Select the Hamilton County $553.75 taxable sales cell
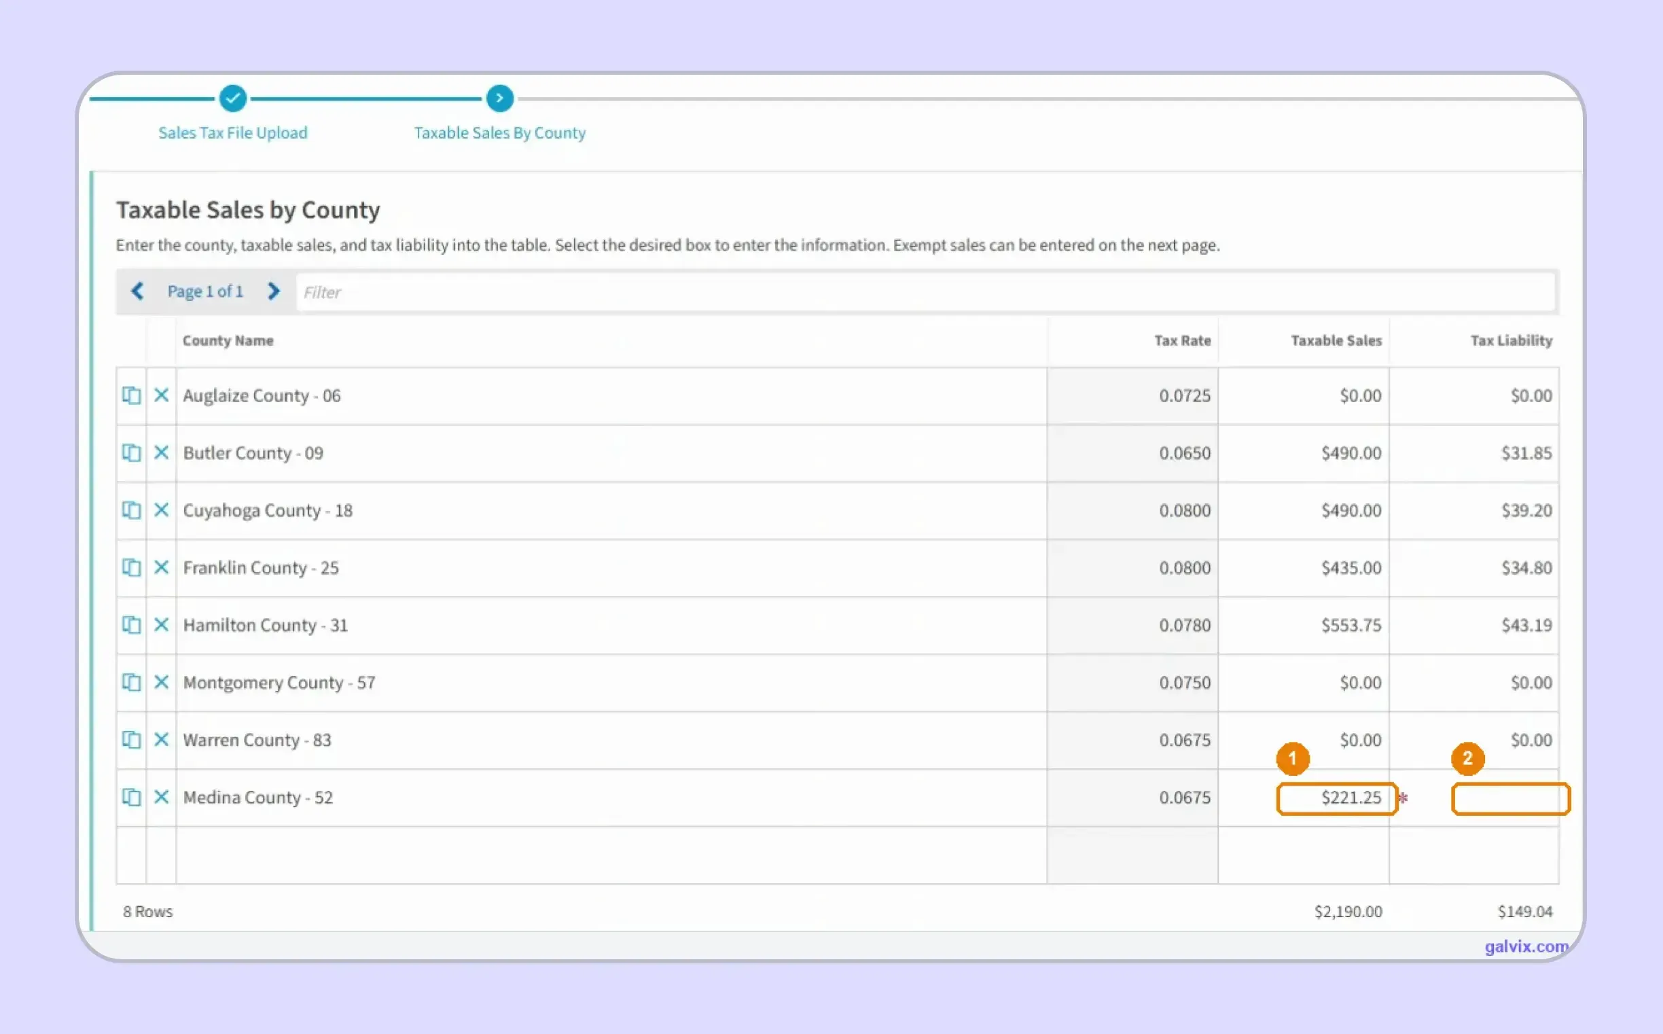Viewport: 1663px width, 1034px height. (x=1304, y=625)
